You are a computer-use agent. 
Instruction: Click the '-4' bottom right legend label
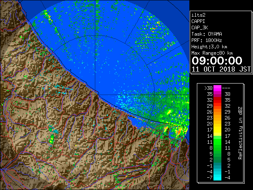point(227,177)
